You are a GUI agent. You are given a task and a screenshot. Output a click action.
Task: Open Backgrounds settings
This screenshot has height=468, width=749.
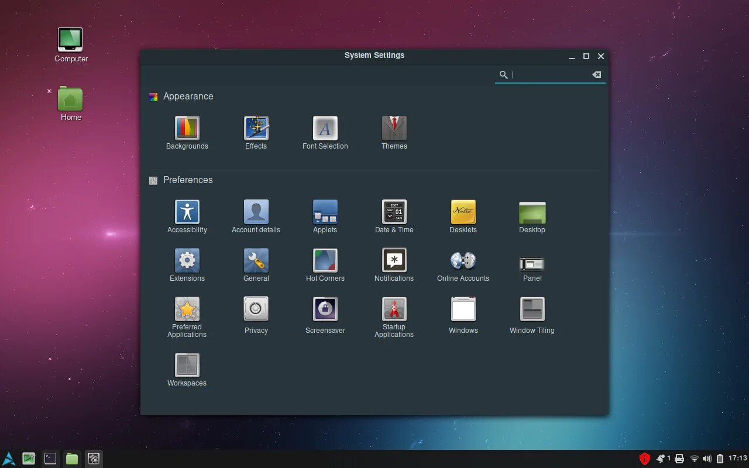pos(187,133)
